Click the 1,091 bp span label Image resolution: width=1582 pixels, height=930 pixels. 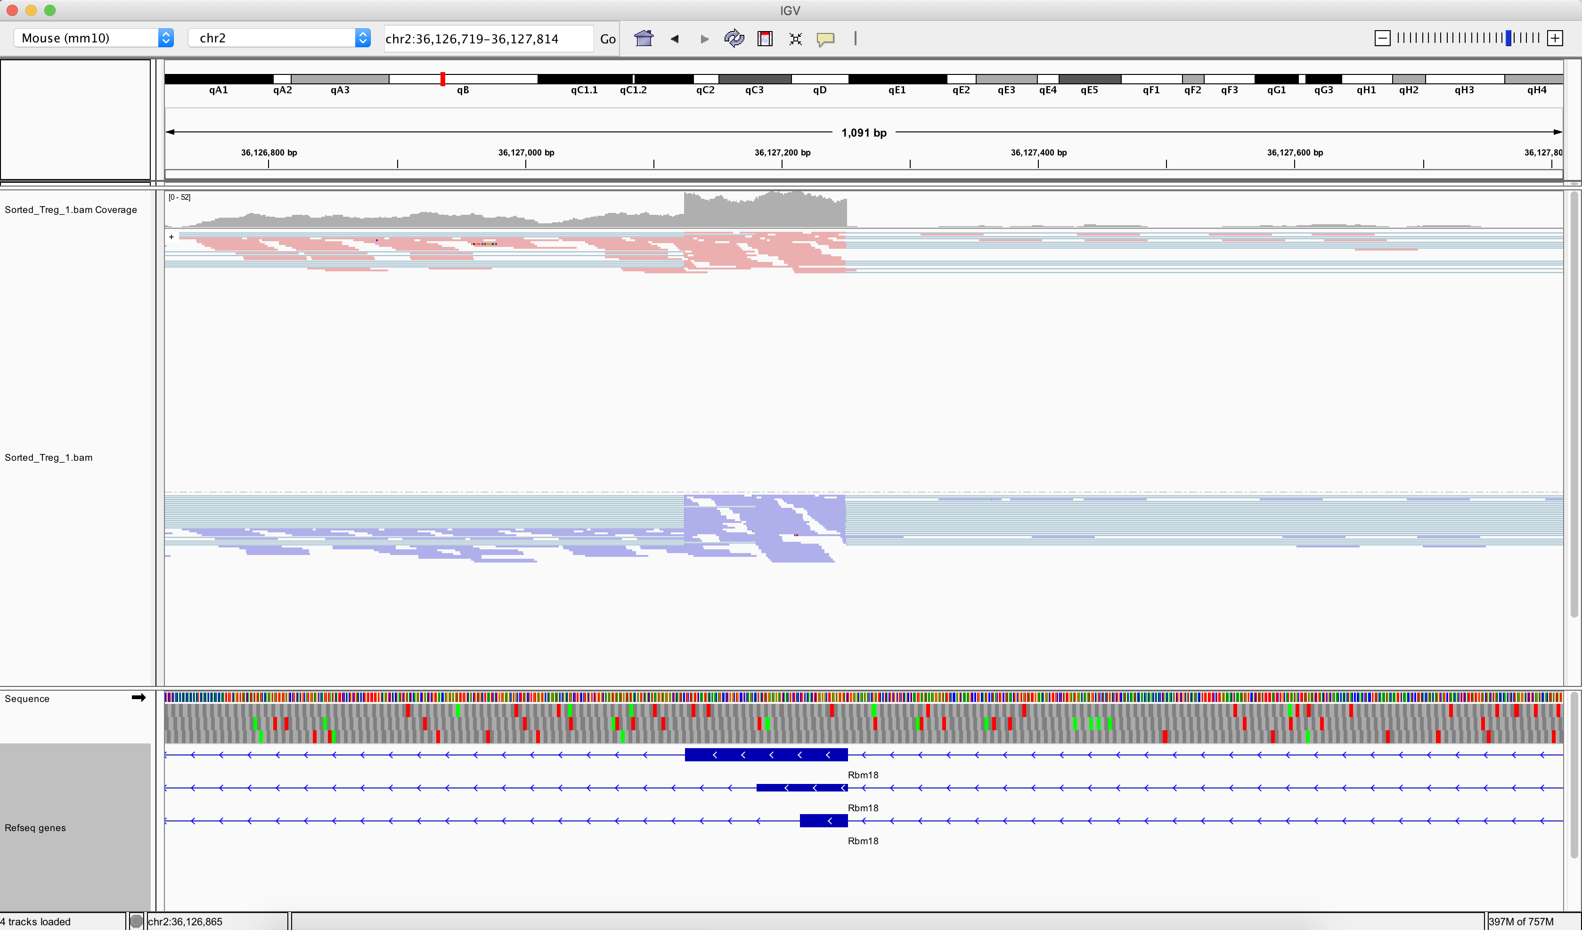pos(864,132)
